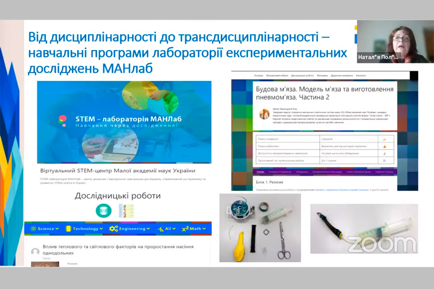434x289 pixels.
Task: Open the Дослідницькі роботи nav item
Action: tap(302, 76)
